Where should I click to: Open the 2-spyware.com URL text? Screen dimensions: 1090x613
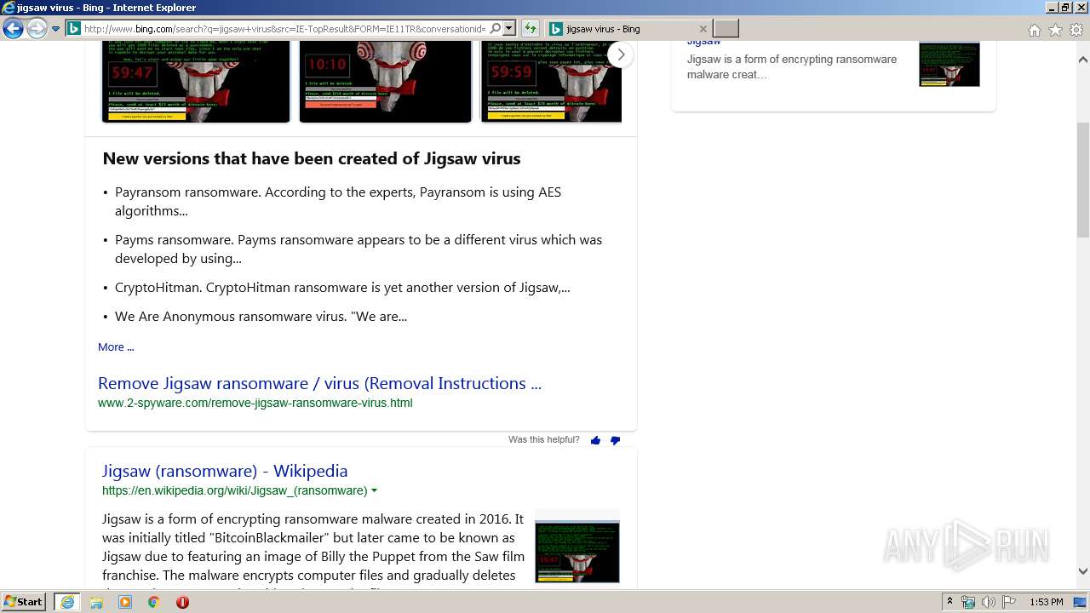pyautogui.click(x=255, y=403)
